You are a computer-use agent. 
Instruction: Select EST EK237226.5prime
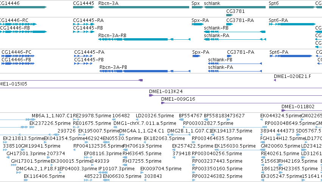point(50,123)
